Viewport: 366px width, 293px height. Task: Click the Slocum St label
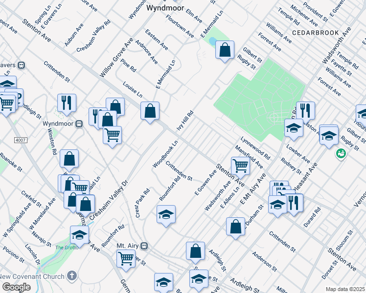(344, 240)
